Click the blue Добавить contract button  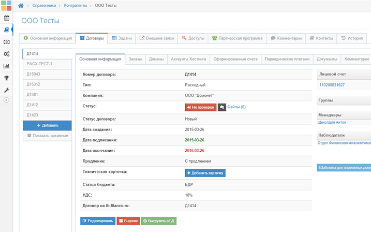point(47,125)
